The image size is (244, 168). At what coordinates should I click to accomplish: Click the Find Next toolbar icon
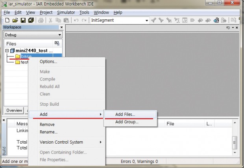point(161,20)
